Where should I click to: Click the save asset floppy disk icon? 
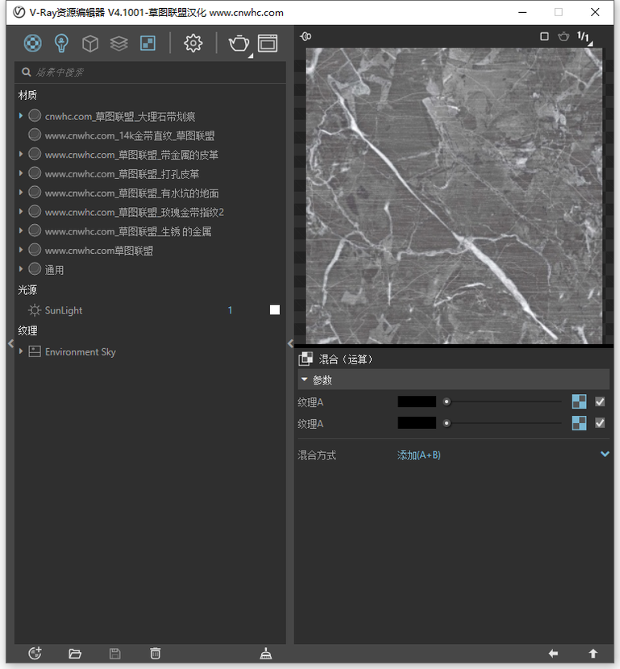pos(114,653)
